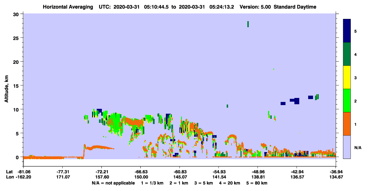This screenshot has height=191, width=373.
Task: Click the dark blue colorbar segment labeled 5
Action: [347, 31]
